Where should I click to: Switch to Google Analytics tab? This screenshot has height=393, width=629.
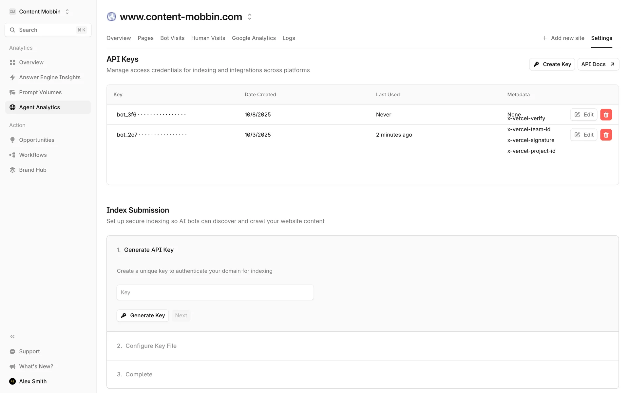point(254,38)
